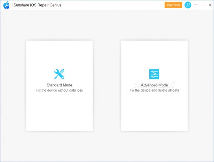Minimize the iOS Repair Genius window
Screen dimensions: 214x162
203,5
